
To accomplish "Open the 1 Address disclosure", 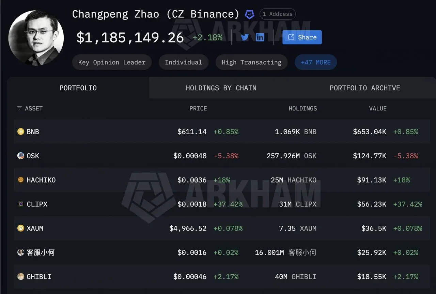I will 277,14.
